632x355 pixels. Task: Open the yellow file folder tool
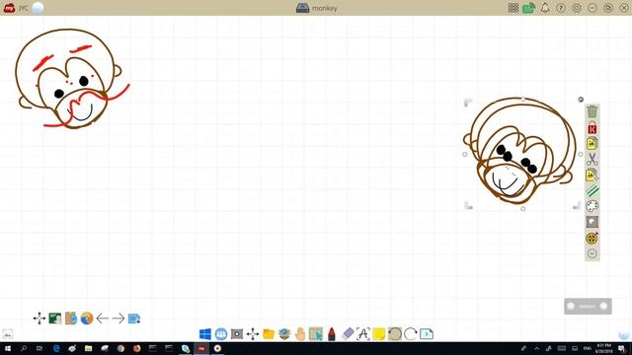point(269,334)
